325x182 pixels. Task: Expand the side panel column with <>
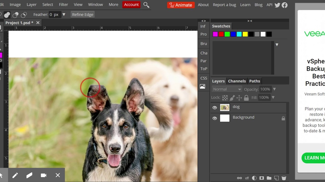tap(204, 21)
